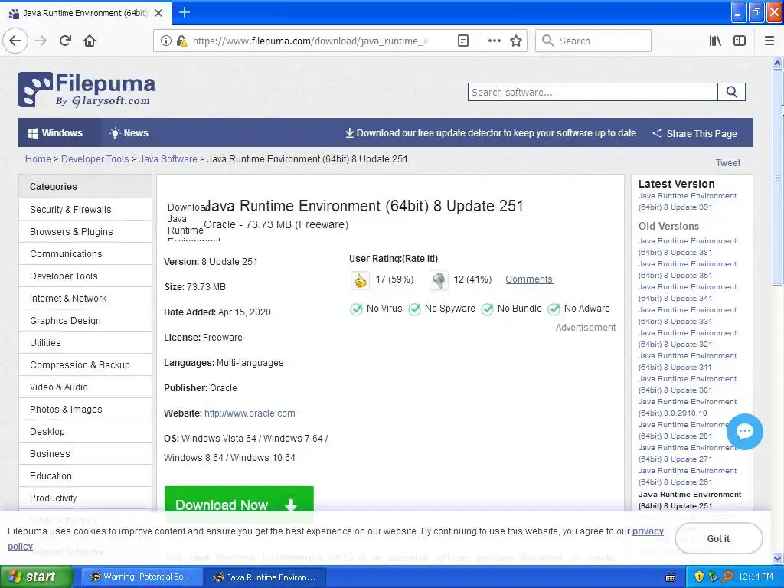Open Communications category

(85, 254)
